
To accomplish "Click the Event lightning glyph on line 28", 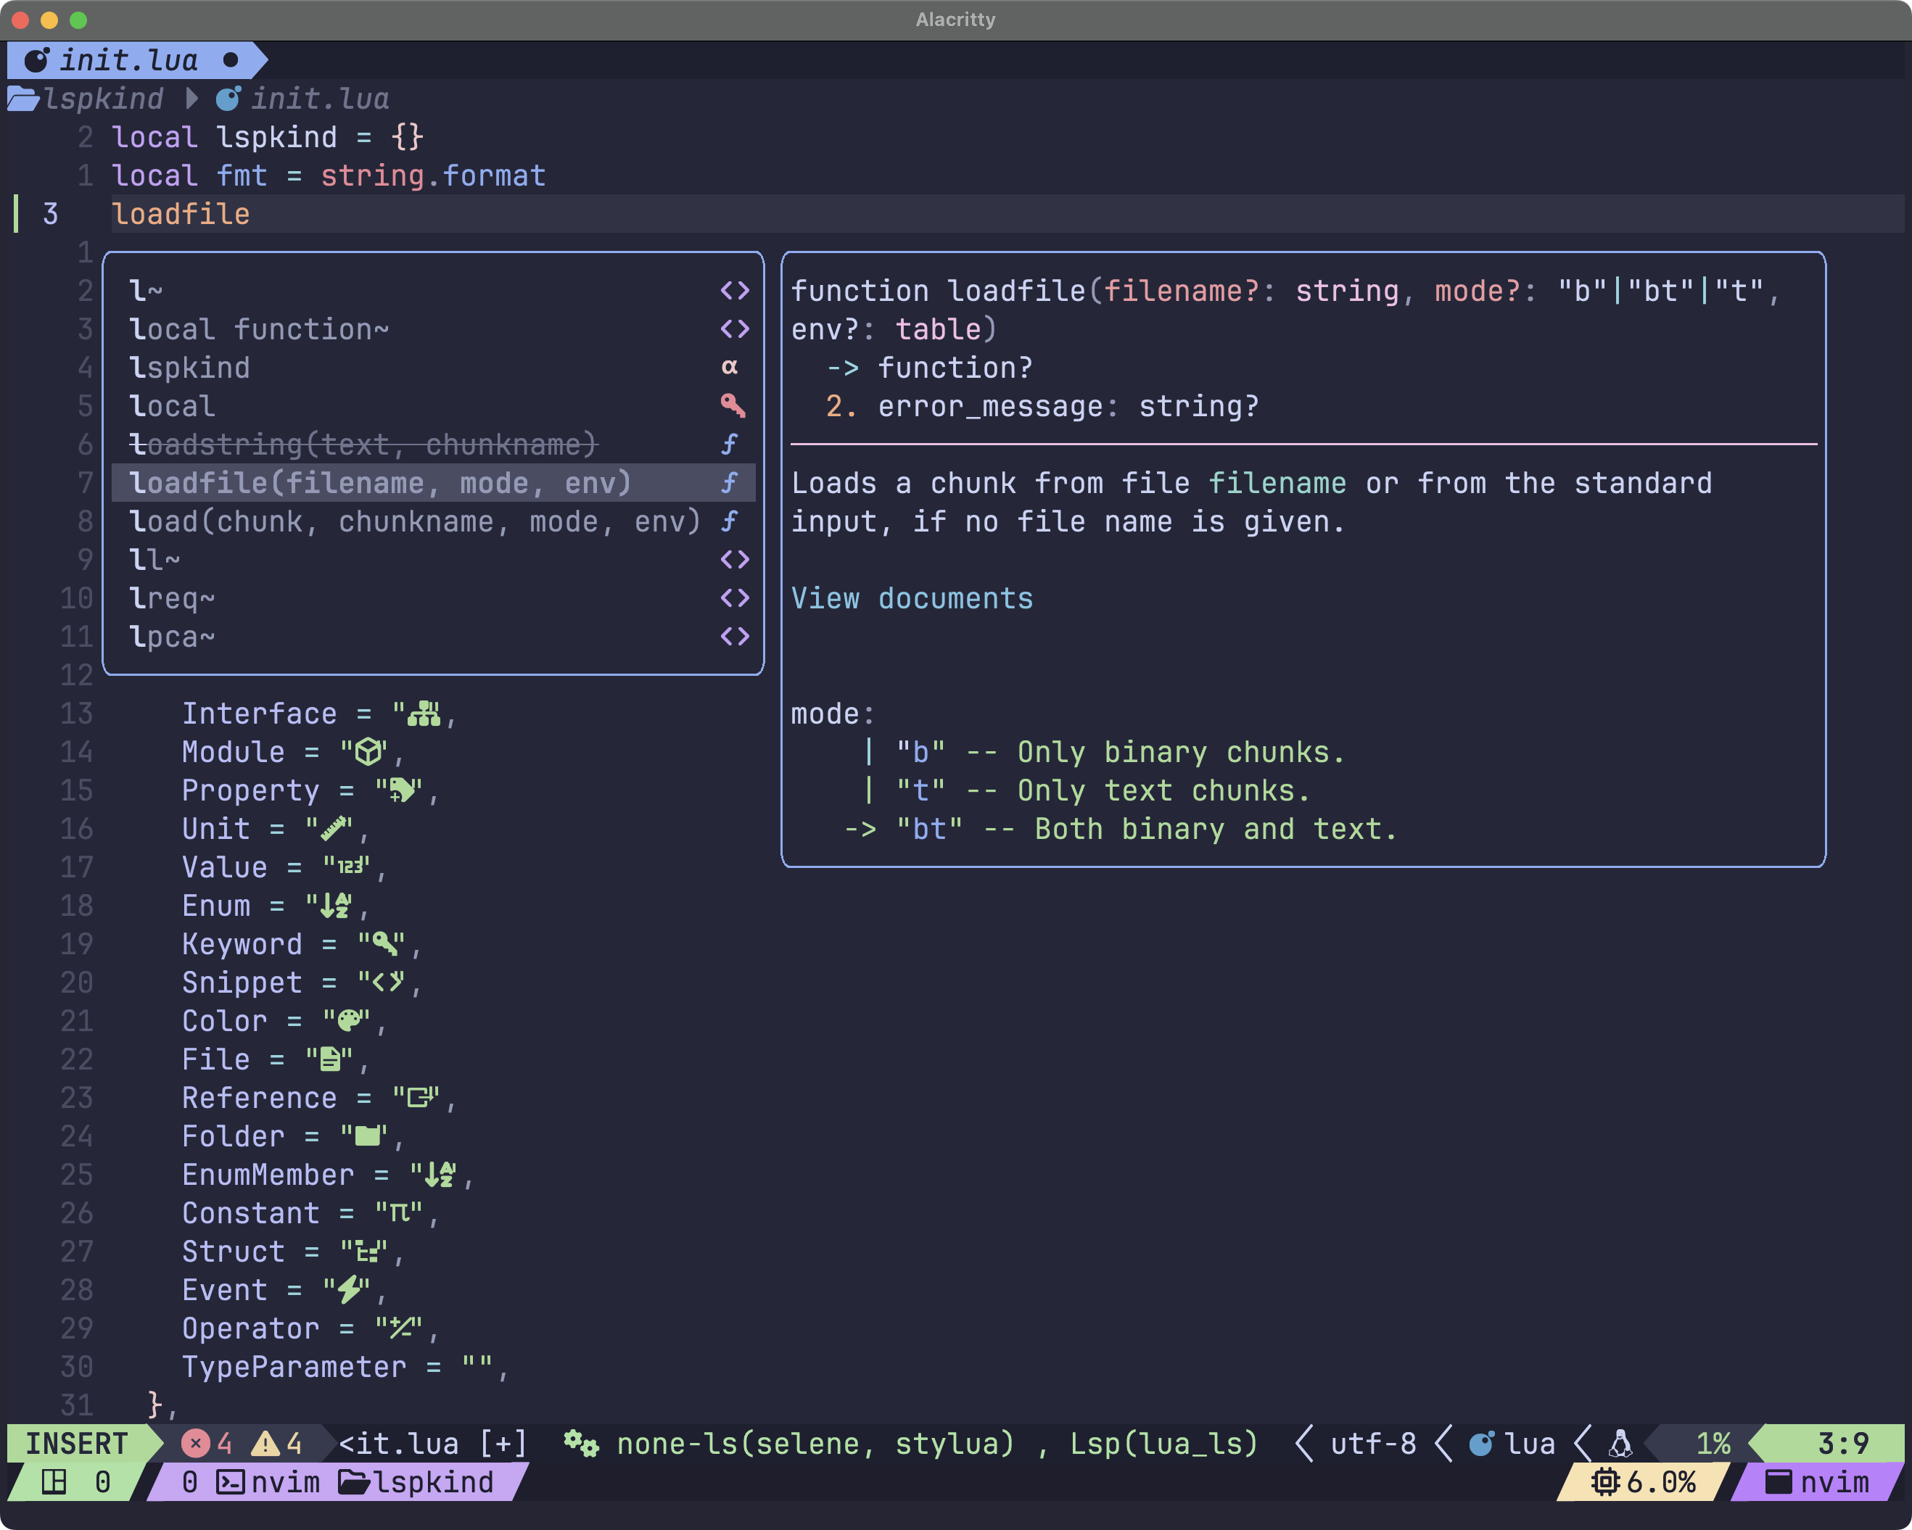I will pyautogui.click(x=350, y=1289).
